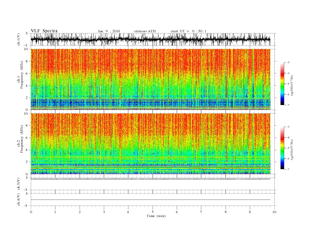This screenshot has height=238, width=309.
Task: Click the "station=ATH" header text
Action: 145,31
